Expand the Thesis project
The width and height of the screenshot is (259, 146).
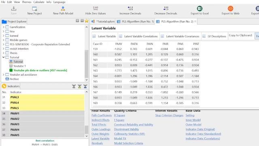[3, 53]
